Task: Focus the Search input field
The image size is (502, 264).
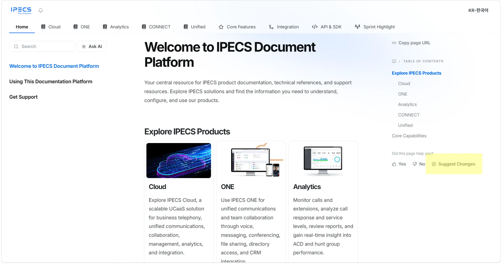Action: (x=42, y=46)
